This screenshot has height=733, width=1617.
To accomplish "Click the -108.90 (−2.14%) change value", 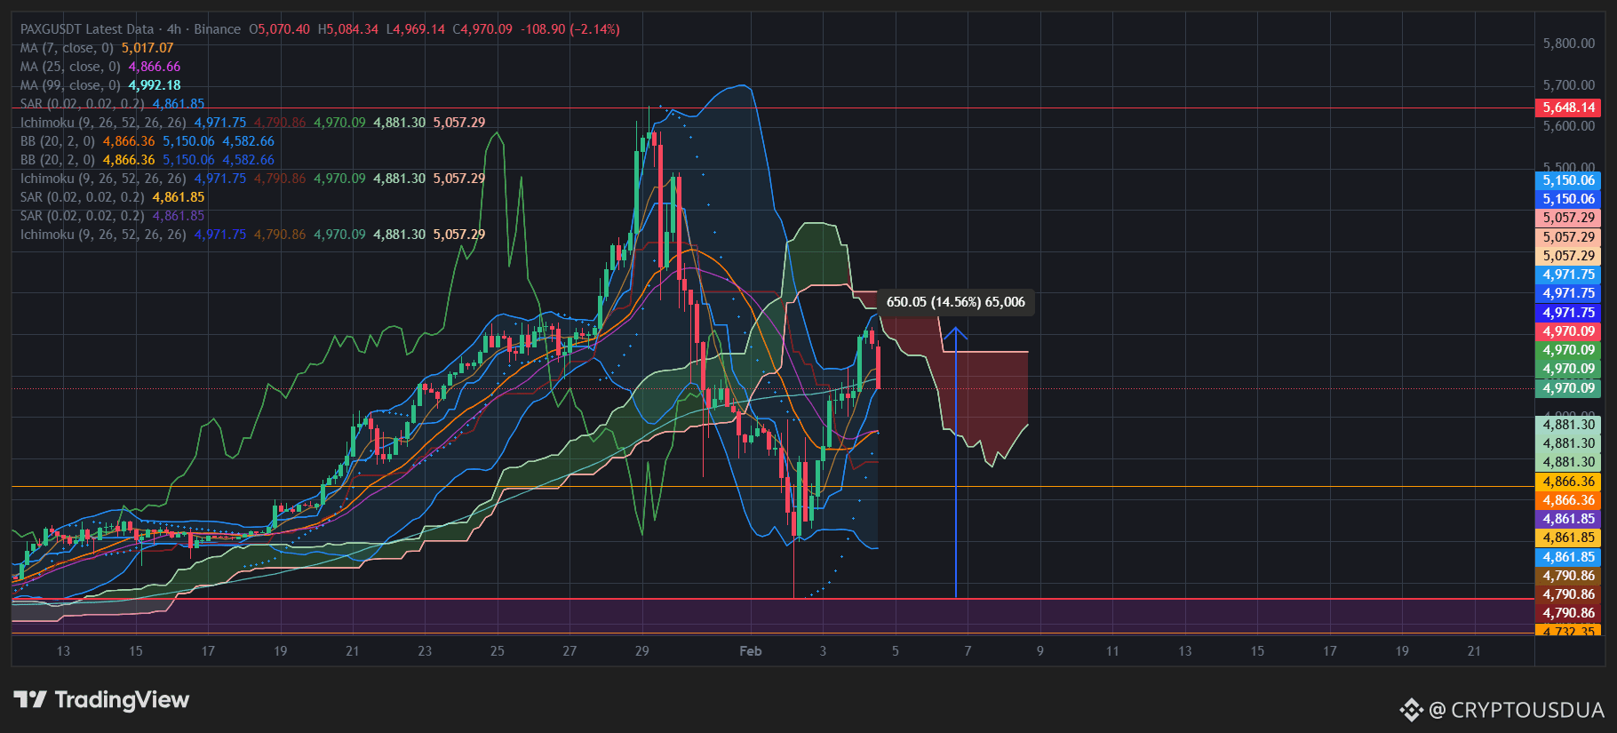I will (x=570, y=29).
